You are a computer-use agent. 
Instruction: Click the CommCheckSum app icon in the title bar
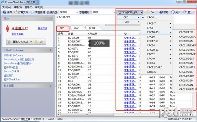click(2, 2)
